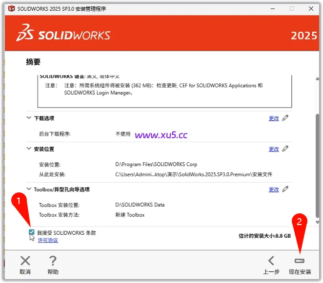Click the pencil icon beside Toolbox/异型孔向导选项
This screenshot has width=323, height=283.
coord(285,189)
